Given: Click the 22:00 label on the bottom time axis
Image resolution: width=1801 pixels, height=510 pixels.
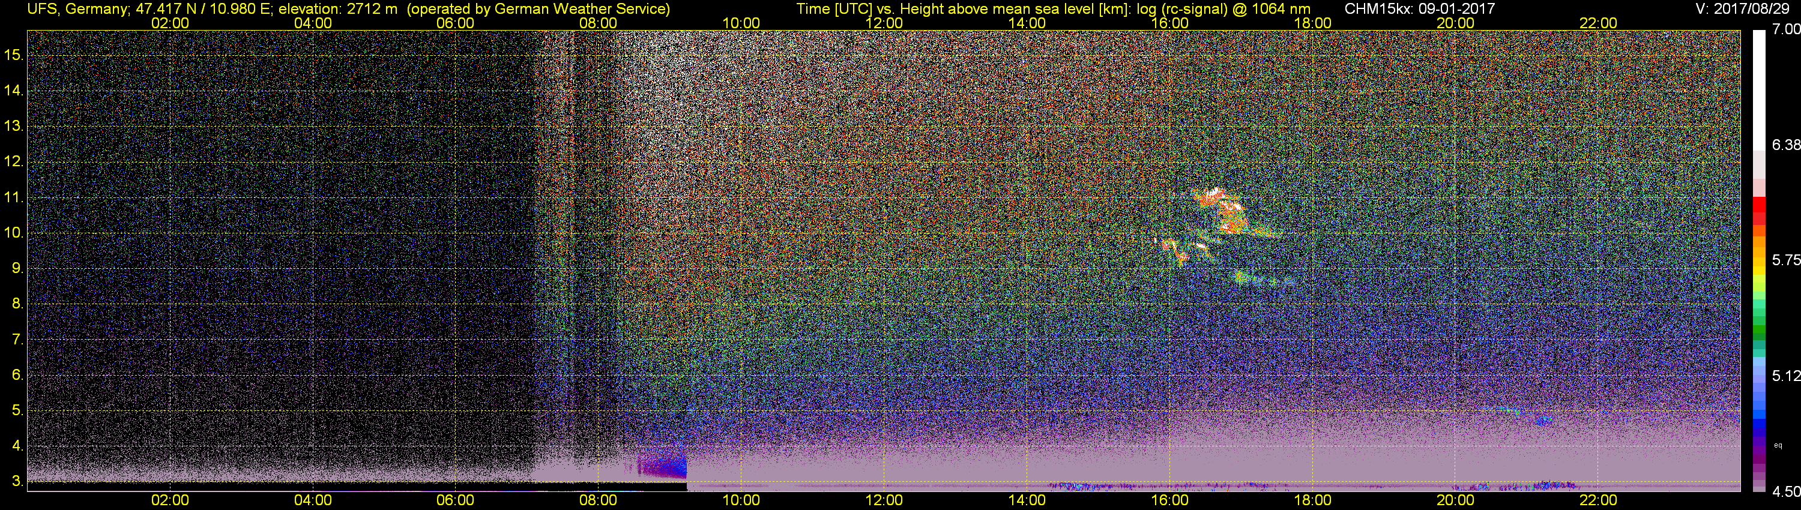Looking at the screenshot, I should click(1598, 500).
